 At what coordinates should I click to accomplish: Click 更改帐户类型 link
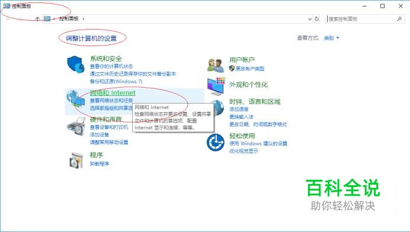tap(250, 69)
